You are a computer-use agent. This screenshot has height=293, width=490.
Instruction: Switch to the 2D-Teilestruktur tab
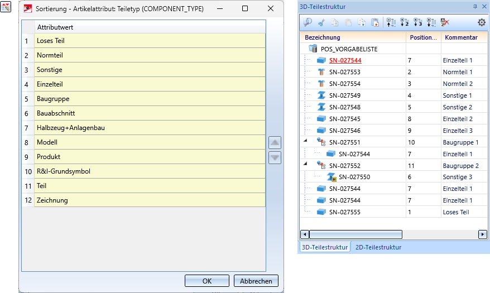click(x=378, y=247)
